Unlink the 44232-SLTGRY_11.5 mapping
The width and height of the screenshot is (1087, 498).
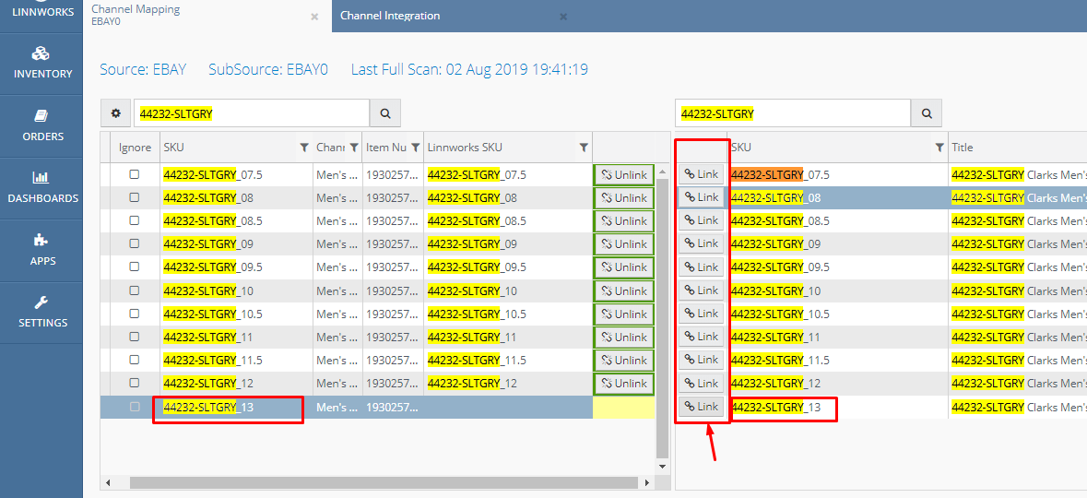tap(624, 361)
